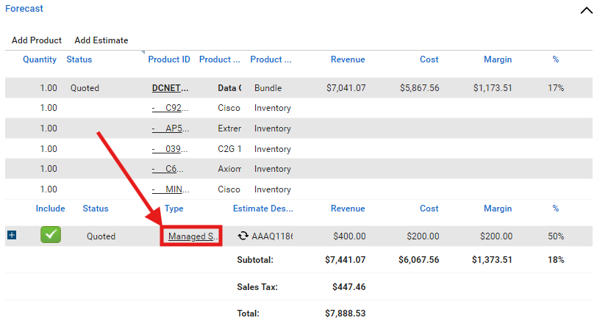Open the Managed S... estimate type link

(192, 236)
